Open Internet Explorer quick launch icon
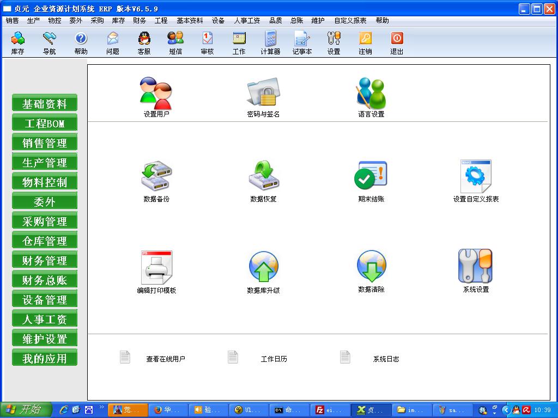Screen dimensions: 558x418 pyautogui.click(x=64, y=410)
